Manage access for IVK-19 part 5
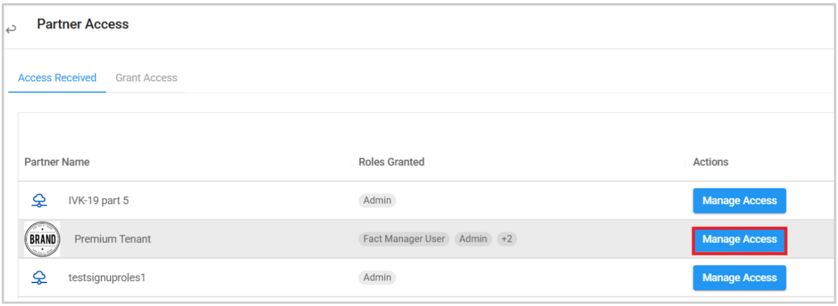 (x=740, y=200)
